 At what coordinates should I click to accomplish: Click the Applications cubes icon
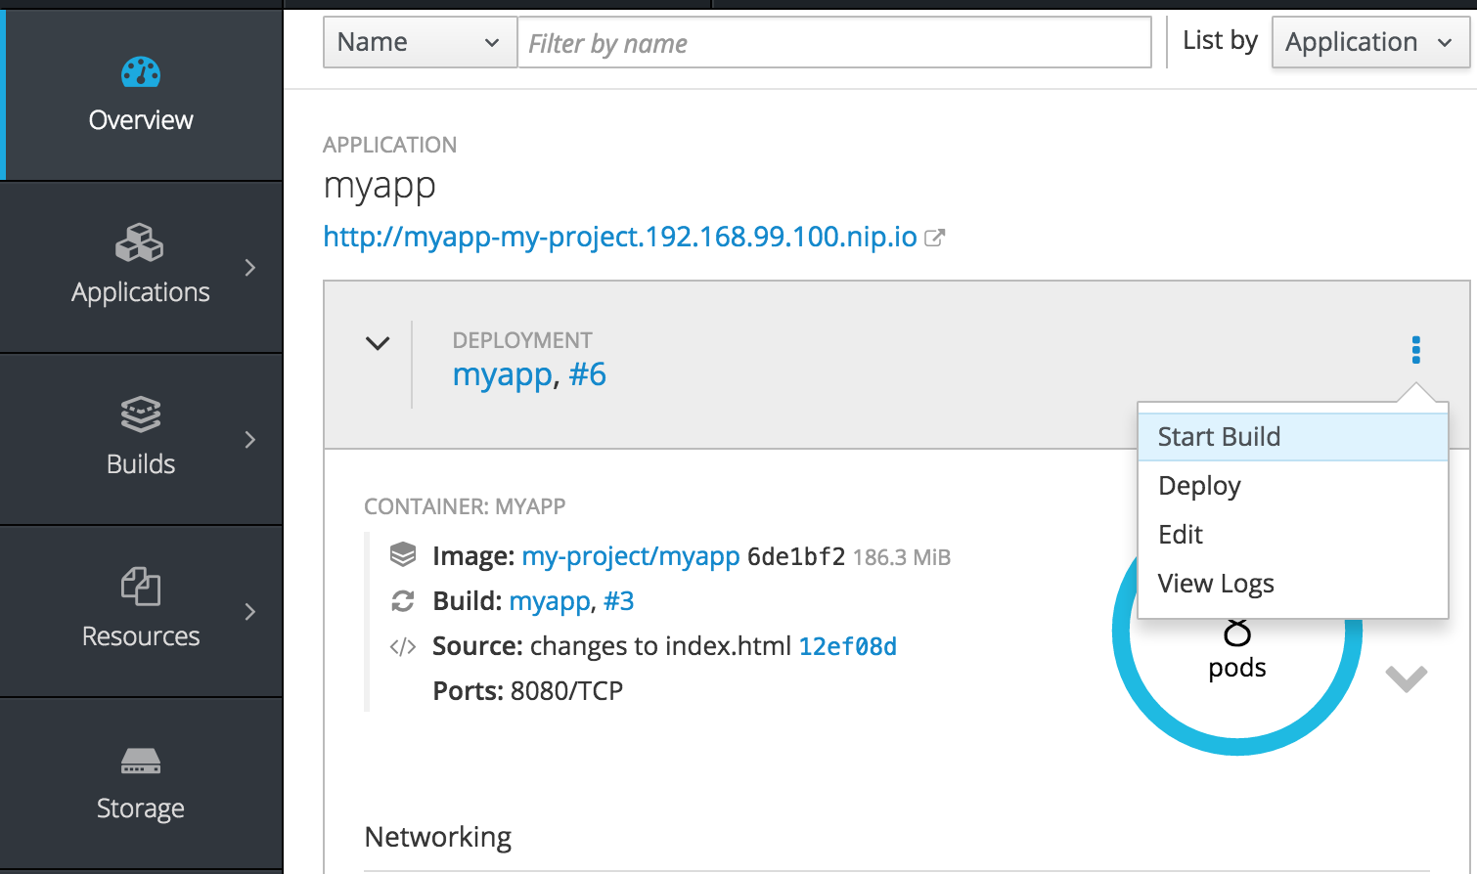pos(140,242)
